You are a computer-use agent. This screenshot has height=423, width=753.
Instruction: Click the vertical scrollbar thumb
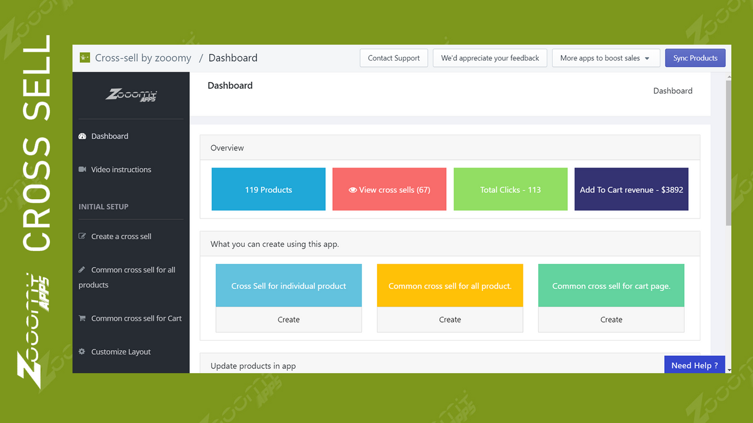(729, 153)
